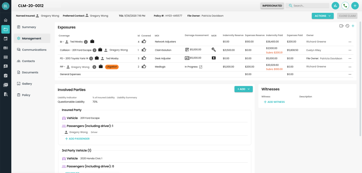Expand the ACTIONS dropdown
The height and width of the screenshot is (173, 362).
(323, 16)
